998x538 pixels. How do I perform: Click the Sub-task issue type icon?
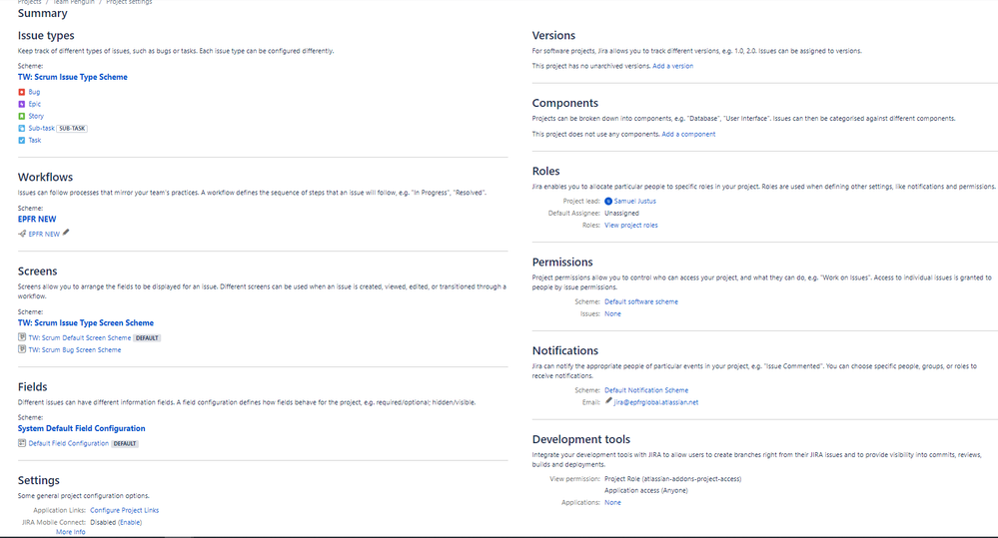pyautogui.click(x=22, y=129)
